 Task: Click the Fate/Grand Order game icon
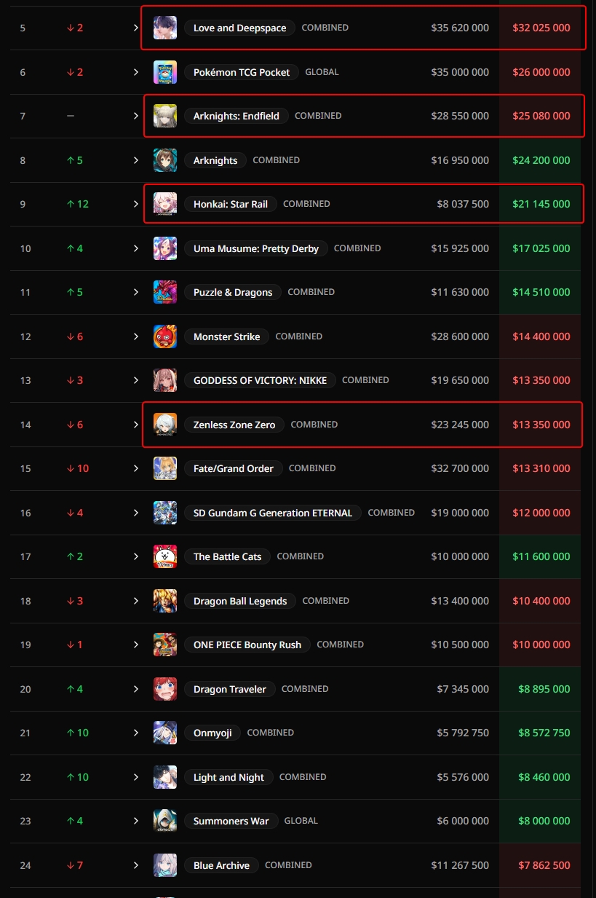click(x=165, y=468)
